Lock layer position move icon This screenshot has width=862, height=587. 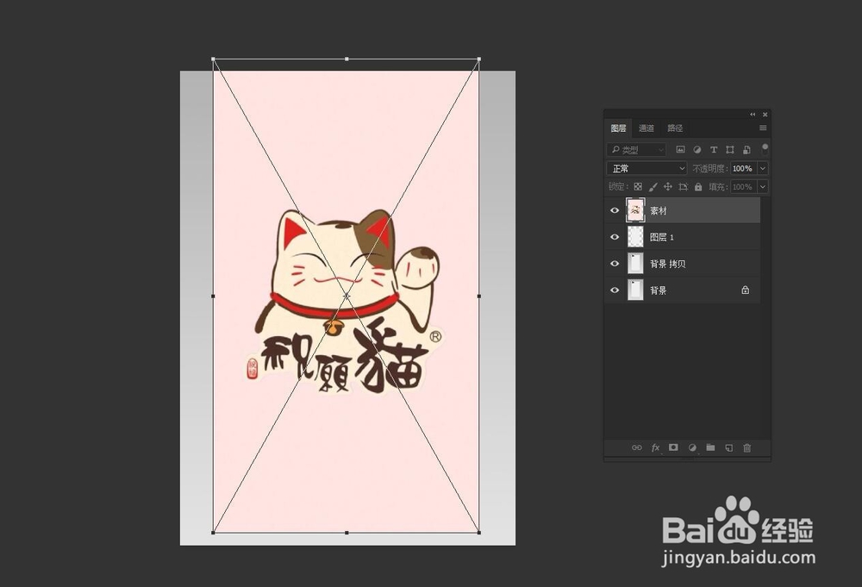click(x=668, y=187)
